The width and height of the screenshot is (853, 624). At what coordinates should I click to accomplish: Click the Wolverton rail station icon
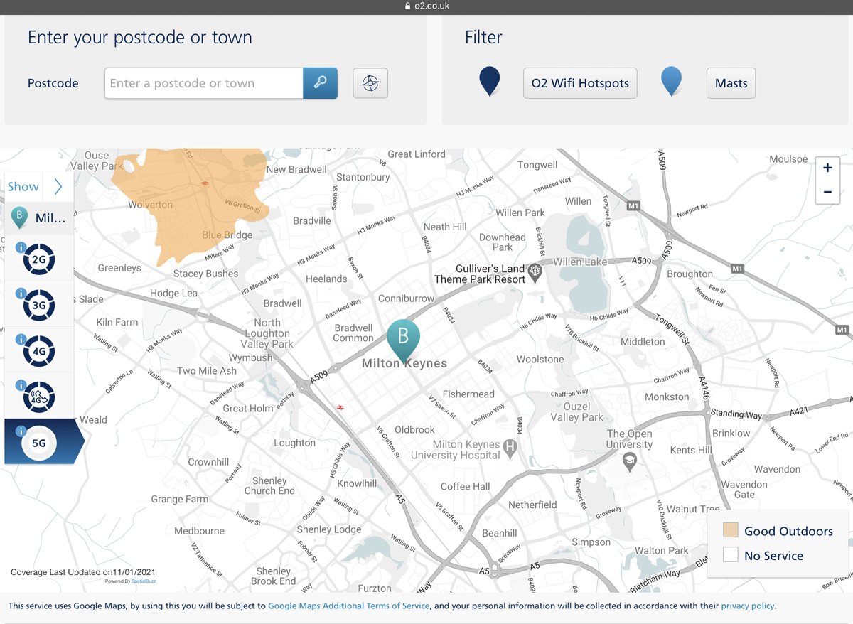[205, 183]
